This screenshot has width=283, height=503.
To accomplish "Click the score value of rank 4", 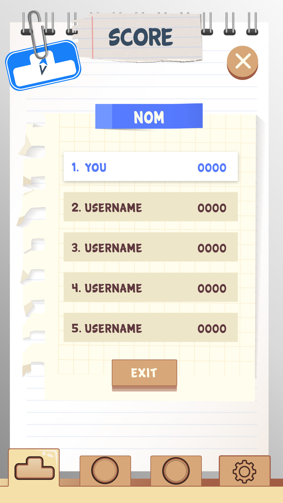I will click(212, 288).
